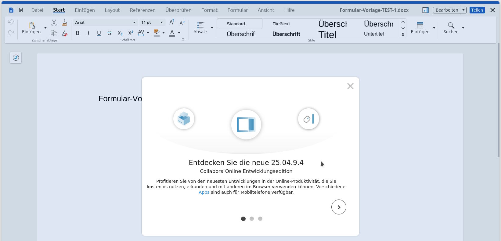Viewport: 501px width, 241px height.
Task: Select the Clone formatting paintbrush icon
Action: coord(64,23)
